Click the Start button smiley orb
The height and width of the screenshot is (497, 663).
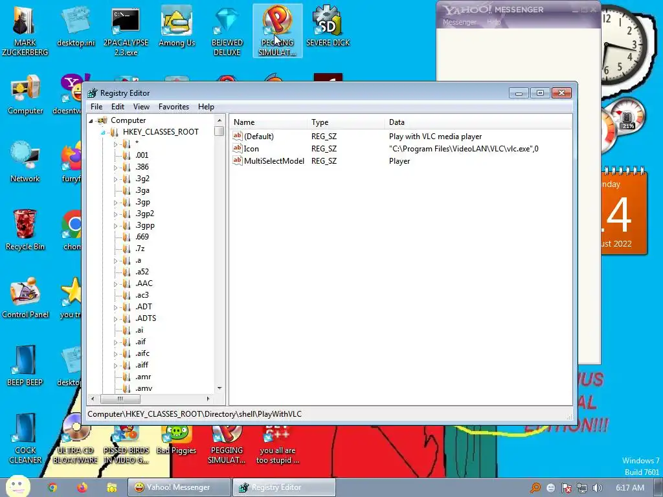tap(17, 487)
